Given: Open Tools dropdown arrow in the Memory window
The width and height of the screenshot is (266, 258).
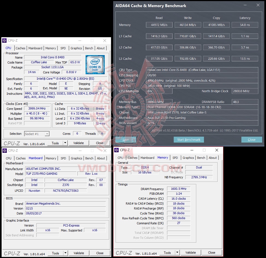Looking at the screenshot, I should click(177, 253).
